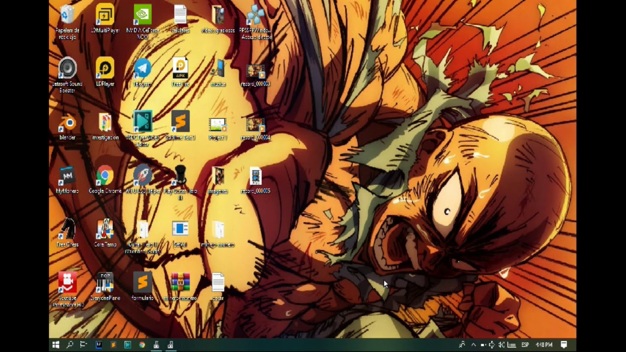
Task: Open the Telegram desktop shortcut
Action: [143, 72]
